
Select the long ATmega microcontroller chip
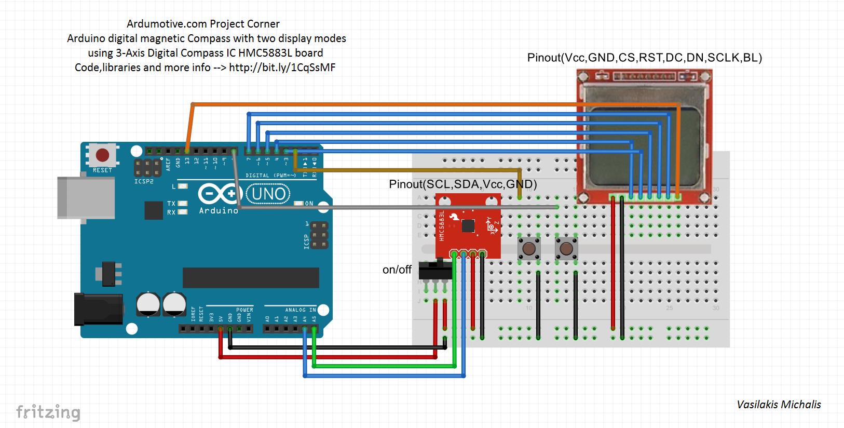click(x=251, y=278)
